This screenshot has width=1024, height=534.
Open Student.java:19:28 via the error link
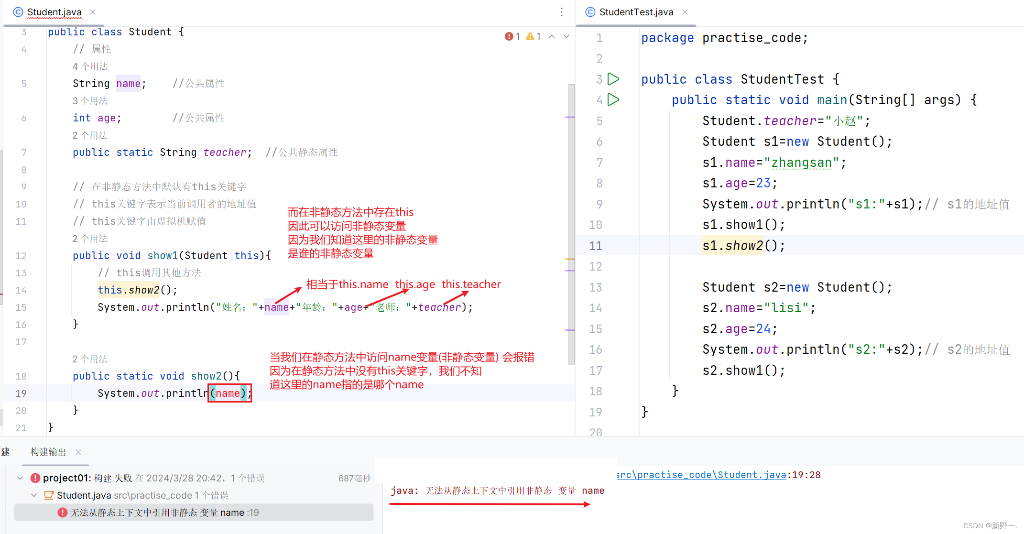[701, 475]
